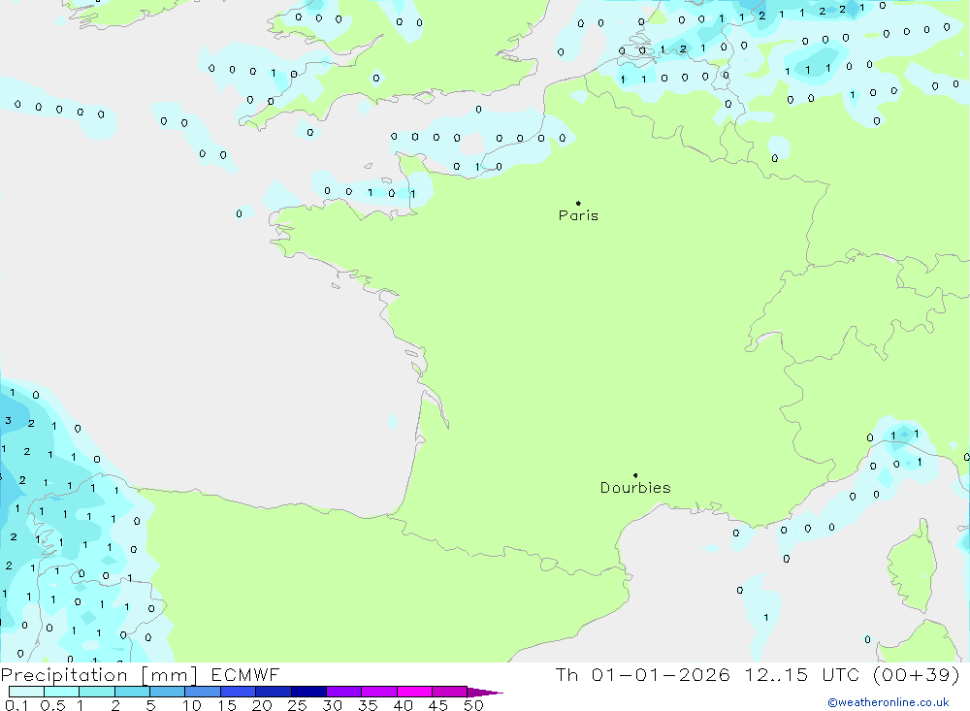Select the 45–50 mm legend swatch
Image resolution: width=970 pixels, height=711 pixels.
pyautogui.click(x=450, y=692)
